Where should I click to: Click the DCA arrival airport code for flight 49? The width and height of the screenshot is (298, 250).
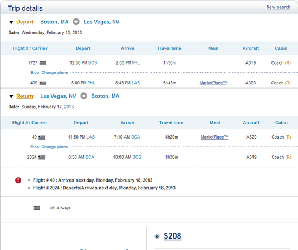point(135,137)
